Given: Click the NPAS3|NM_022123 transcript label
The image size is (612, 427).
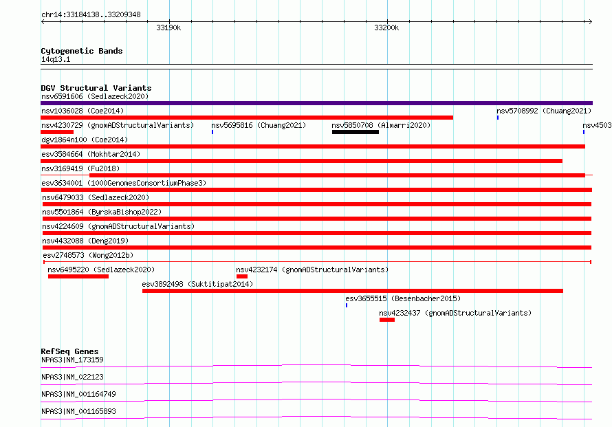Looking at the screenshot, I should pos(72,377).
